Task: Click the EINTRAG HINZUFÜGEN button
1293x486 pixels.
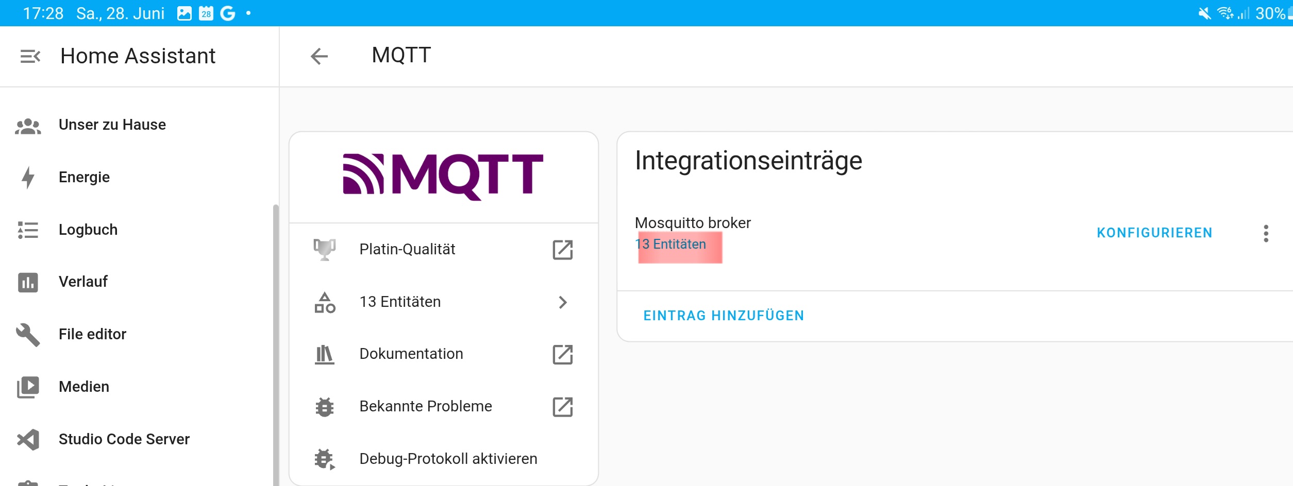Action: pyautogui.click(x=723, y=316)
